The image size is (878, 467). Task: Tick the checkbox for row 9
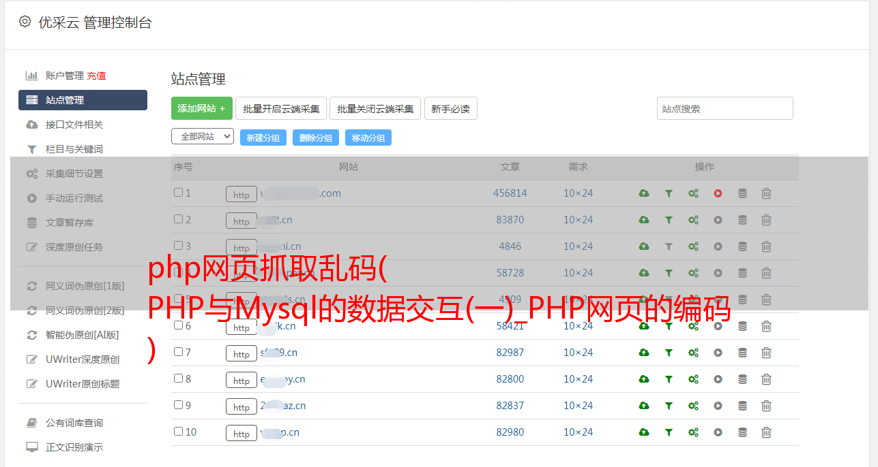[178, 405]
